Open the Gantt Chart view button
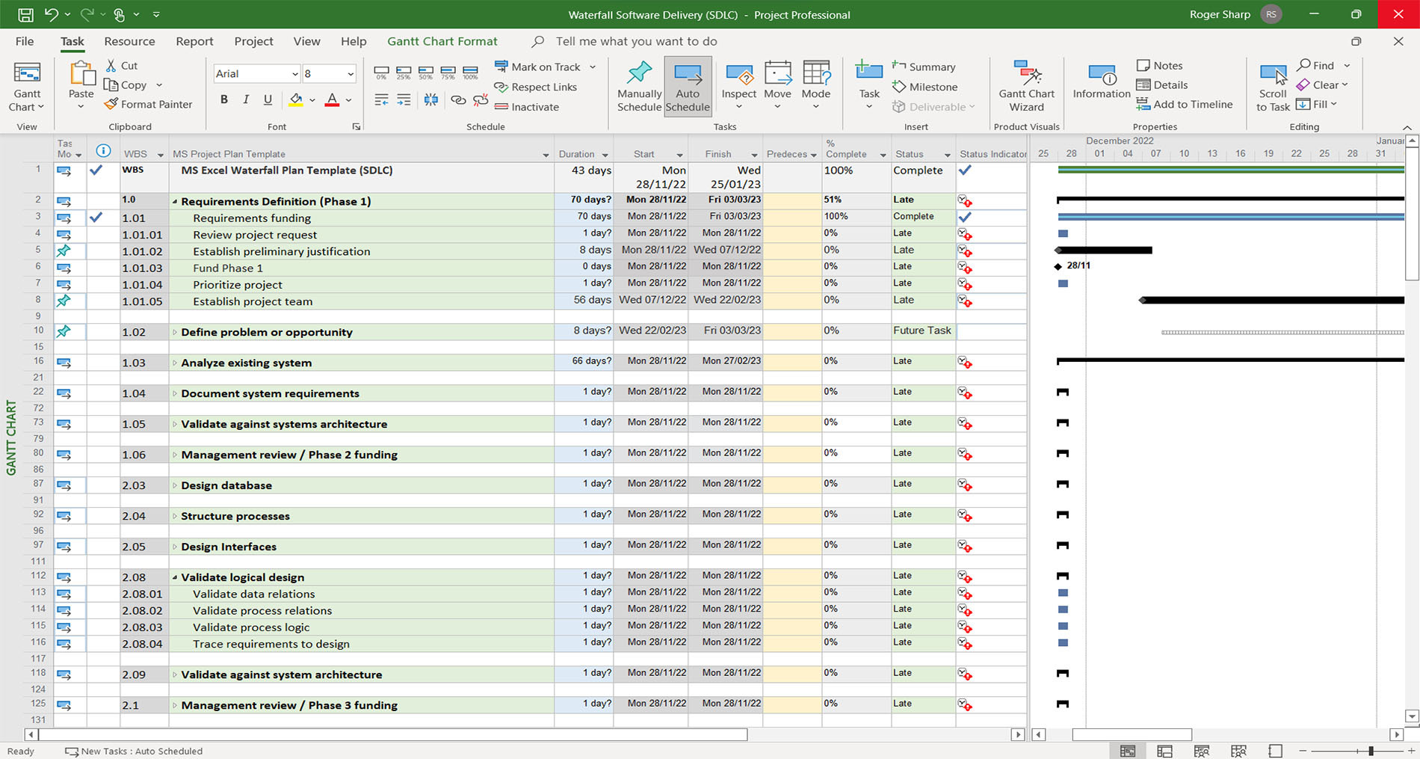 (27, 87)
